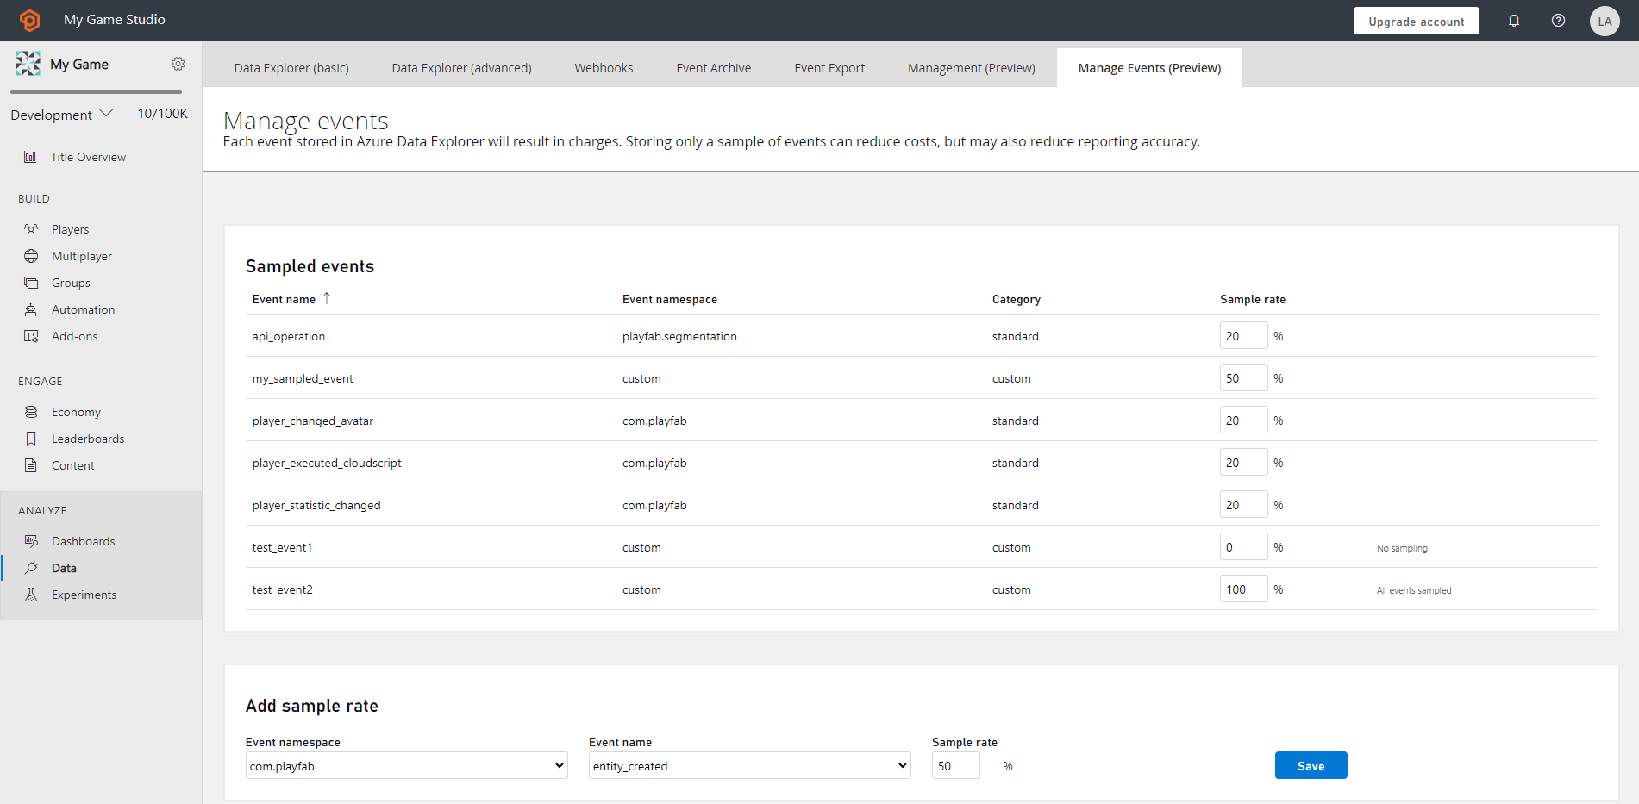Screen dimensions: 1639x804
Task: Open the Content section
Action: 72,464
